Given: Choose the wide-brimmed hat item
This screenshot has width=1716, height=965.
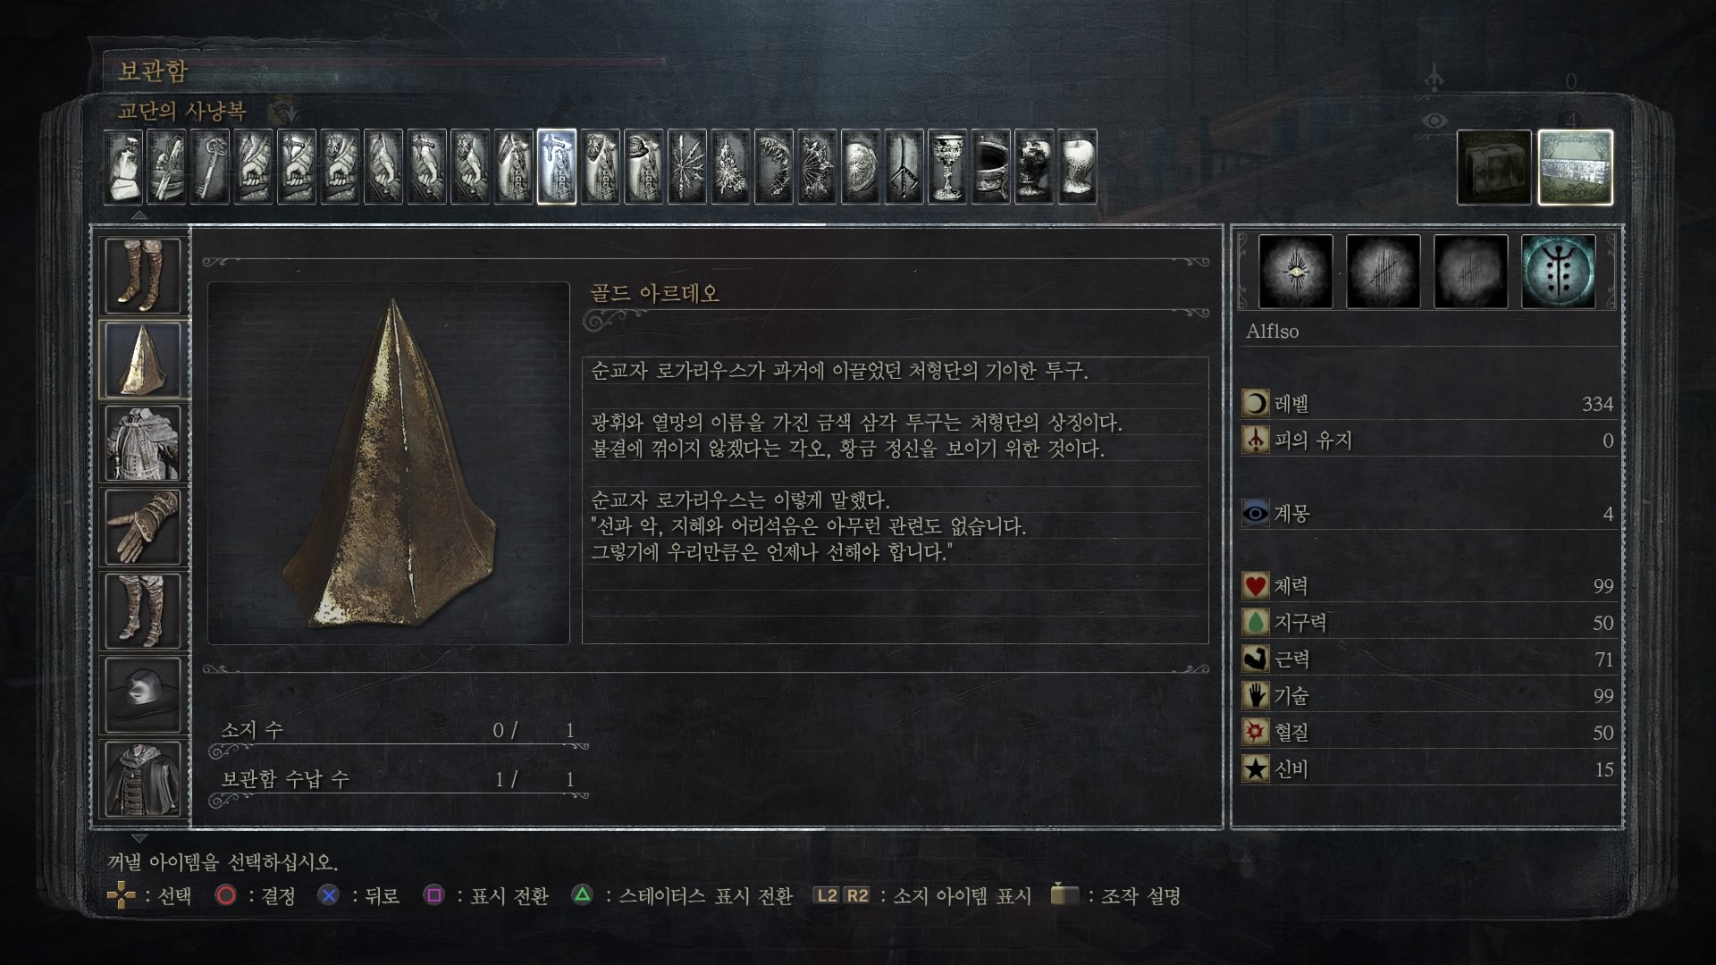Looking at the screenshot, I should 143,695.
